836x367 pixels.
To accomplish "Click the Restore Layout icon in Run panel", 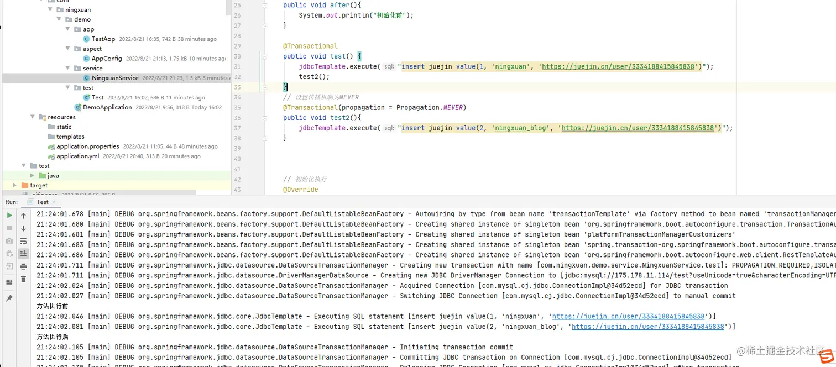I will point(9,282).
